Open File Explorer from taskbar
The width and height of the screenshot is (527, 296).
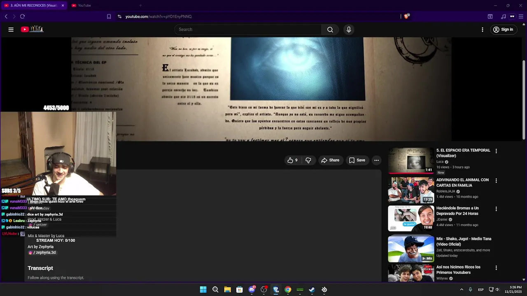(227, 289)
